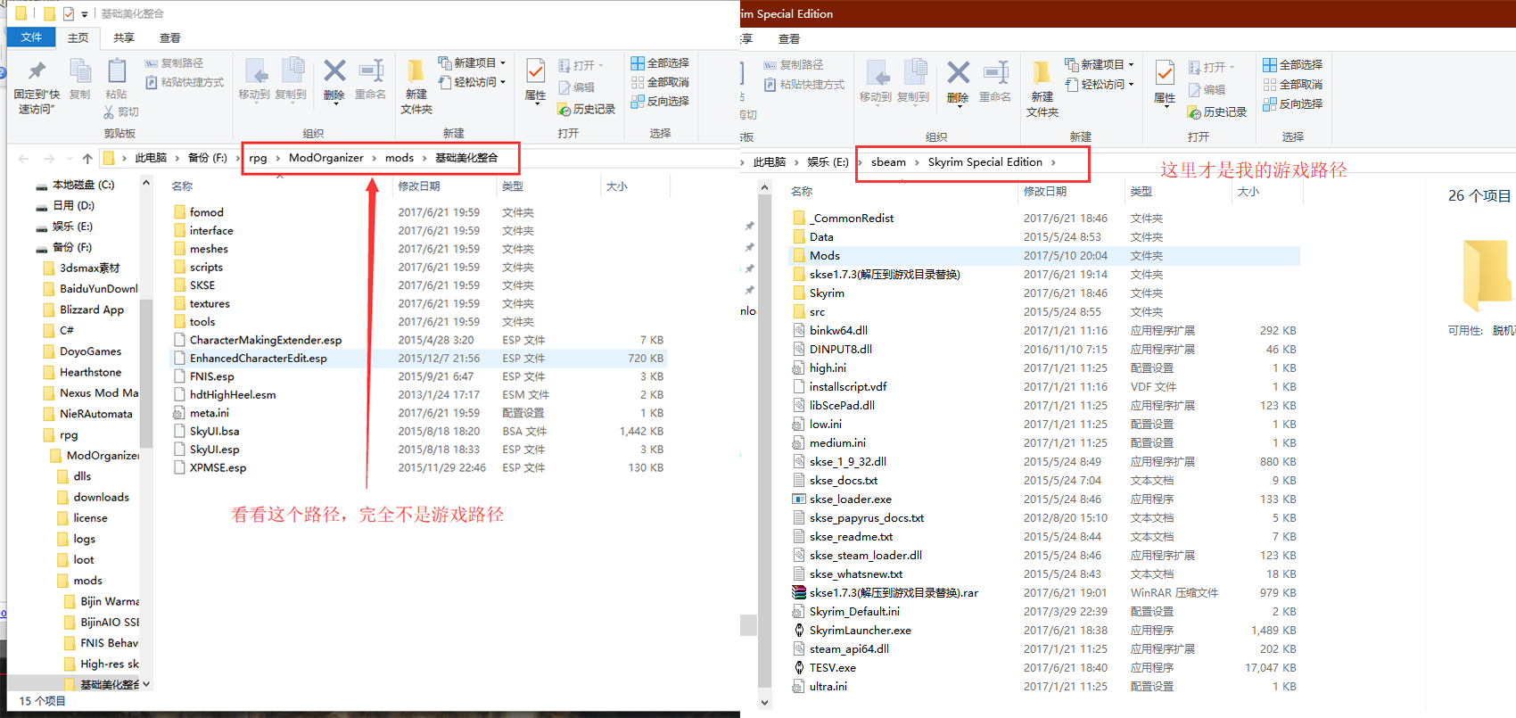Click 重命名 icon in Skyrim Special Edition window

(x=995, y=73)
